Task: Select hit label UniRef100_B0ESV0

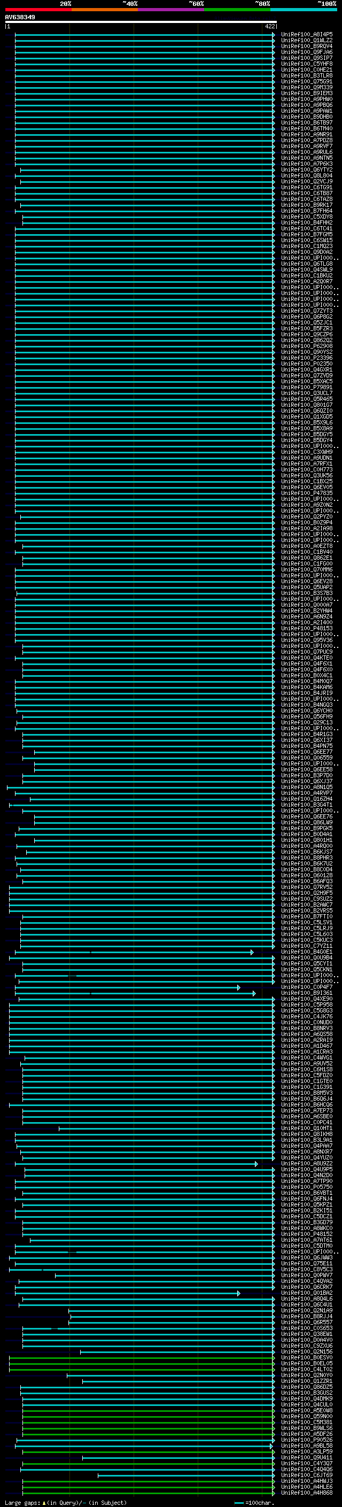Action: click(307, 1357)
